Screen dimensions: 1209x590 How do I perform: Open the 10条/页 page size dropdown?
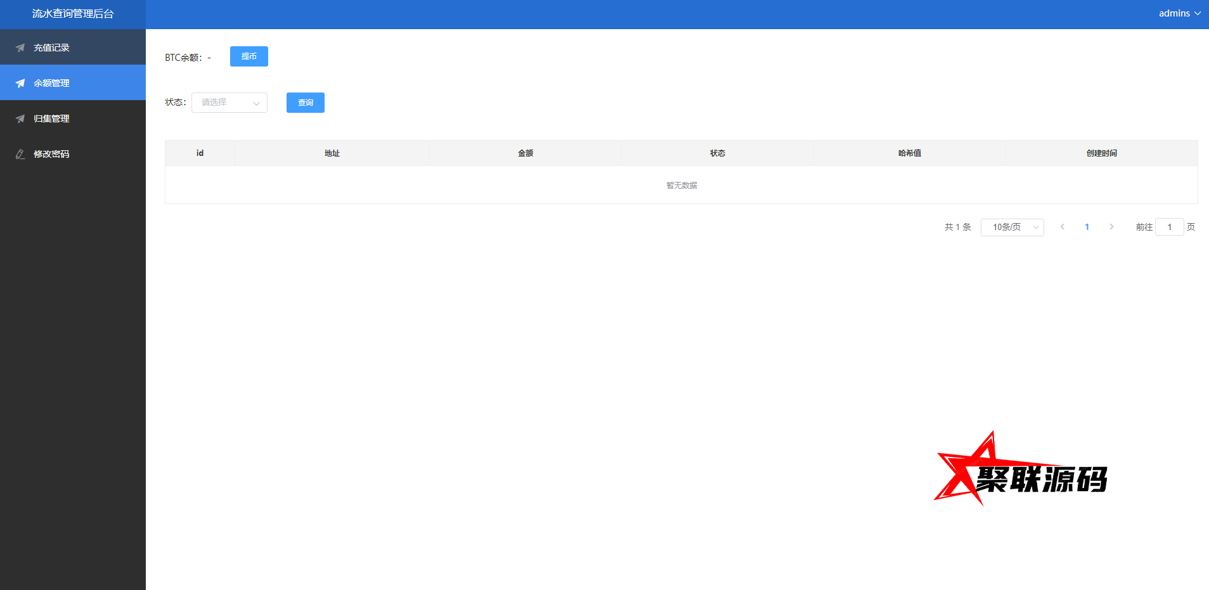click(x=1012, y=227)
